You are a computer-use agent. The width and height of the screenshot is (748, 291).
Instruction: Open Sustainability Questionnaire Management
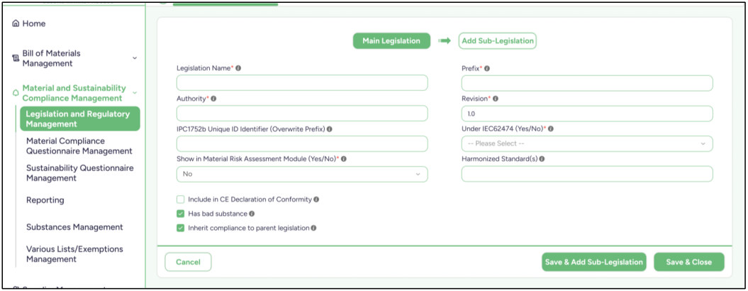79,173
